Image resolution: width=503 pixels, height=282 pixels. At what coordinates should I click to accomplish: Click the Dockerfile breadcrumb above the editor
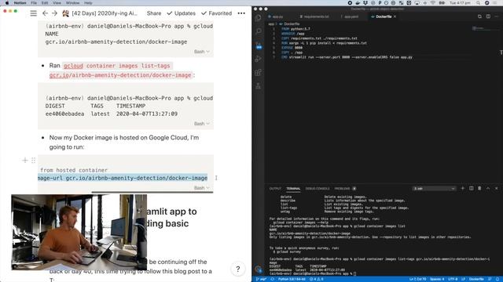tap(289, 24)
